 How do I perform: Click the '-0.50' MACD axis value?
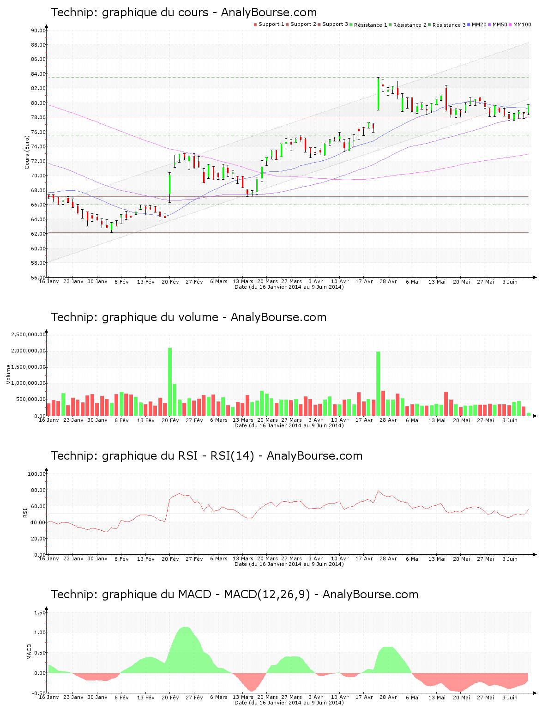pyautogui.click(x=39, y=693)
